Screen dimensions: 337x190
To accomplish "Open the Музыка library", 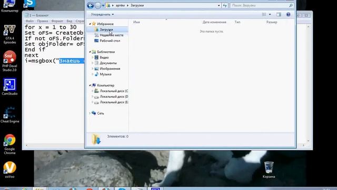I will click(x=105, y=74).
